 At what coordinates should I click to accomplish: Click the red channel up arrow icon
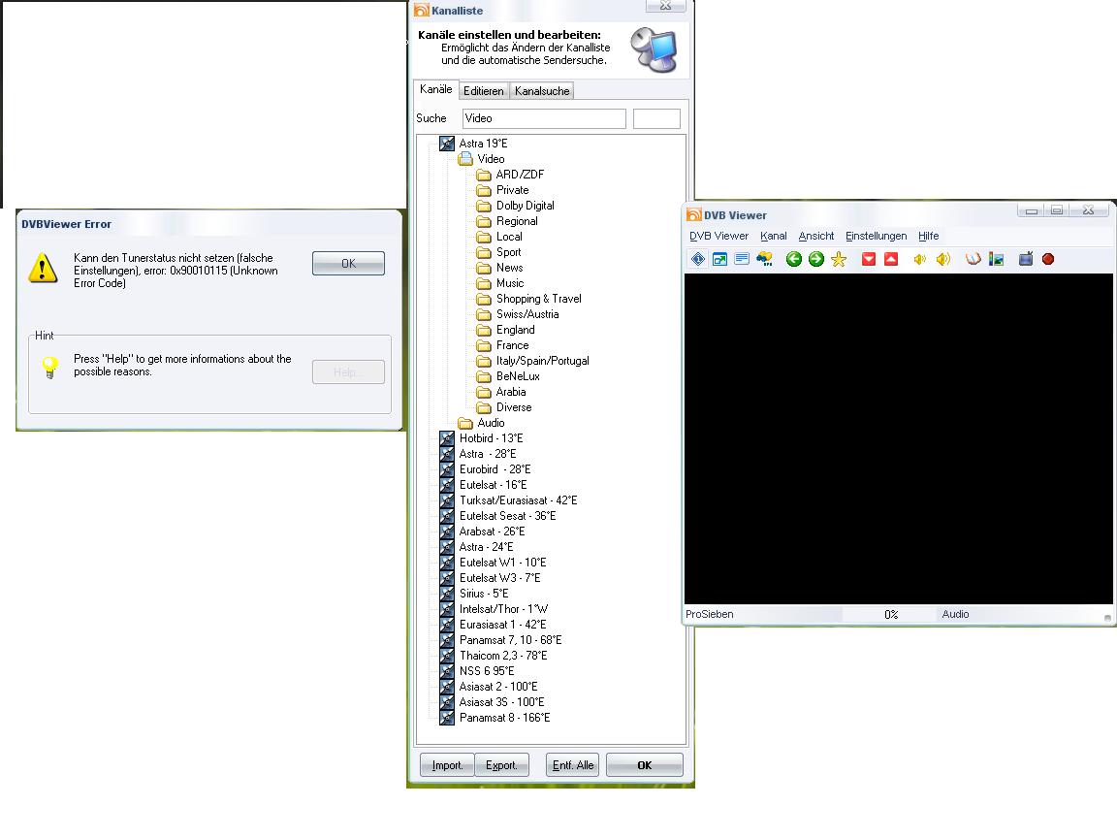(891, 259)
